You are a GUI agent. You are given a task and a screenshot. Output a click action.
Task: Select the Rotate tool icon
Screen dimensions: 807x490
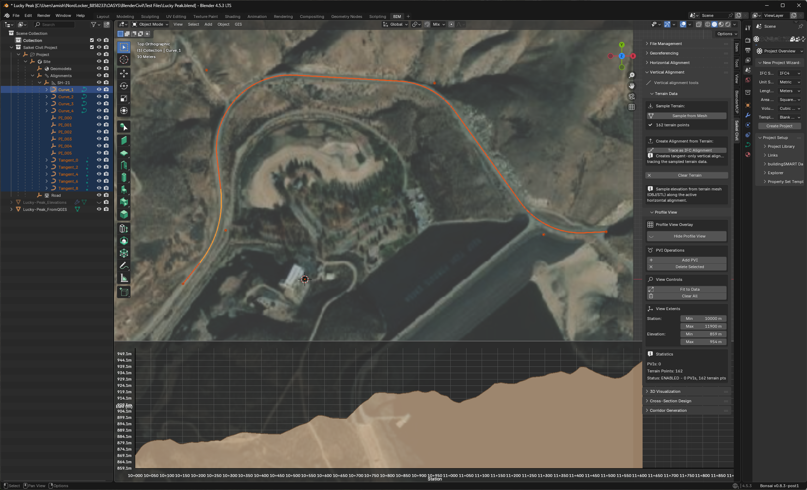pos(124,86)
